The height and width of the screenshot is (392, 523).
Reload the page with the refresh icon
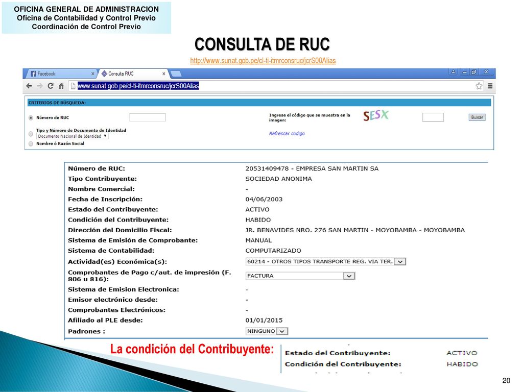pyautogui.click(x=51, y=86)
